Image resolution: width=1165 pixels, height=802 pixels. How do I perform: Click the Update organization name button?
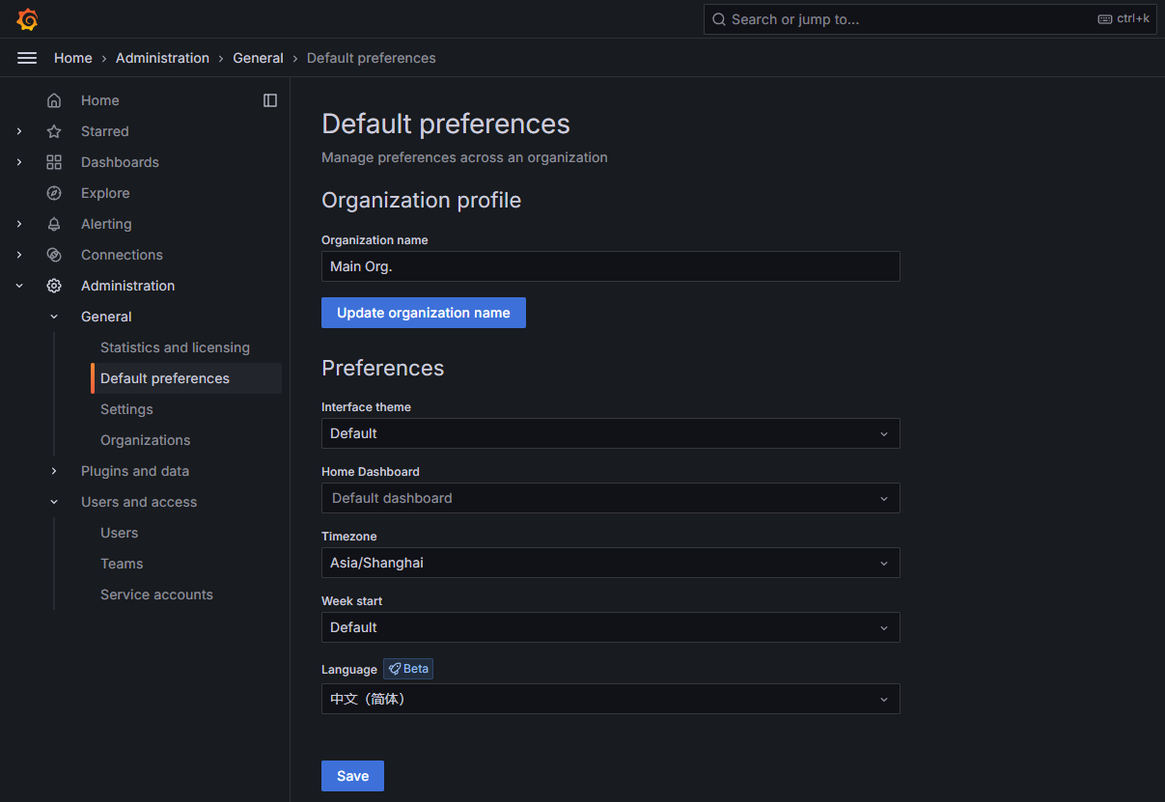(423, 313)
